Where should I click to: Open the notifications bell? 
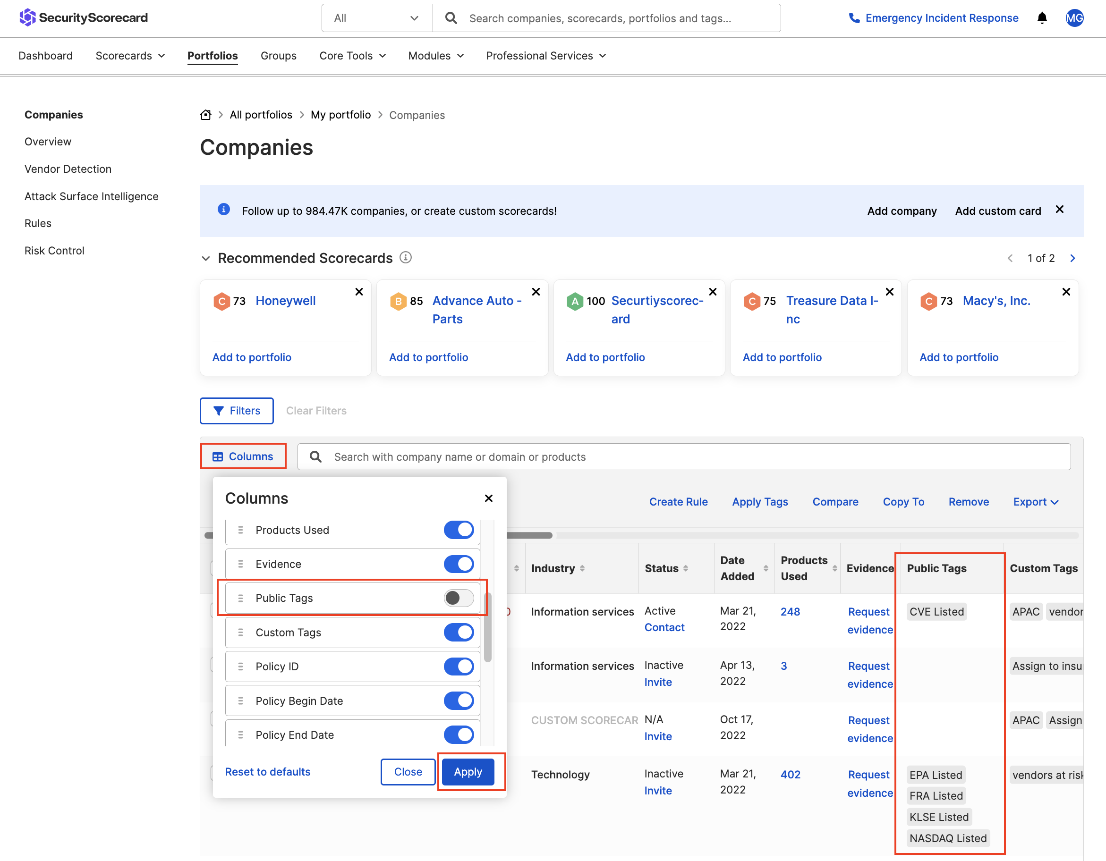(1042, 18)
